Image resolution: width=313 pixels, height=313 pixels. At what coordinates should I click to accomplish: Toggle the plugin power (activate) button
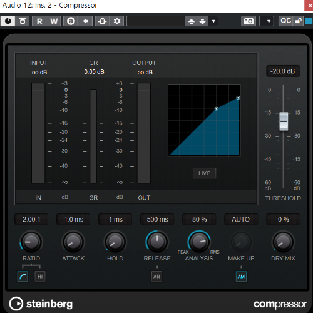point(8,21)
